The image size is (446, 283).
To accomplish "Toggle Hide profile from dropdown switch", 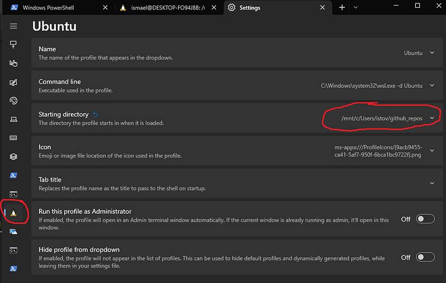I will point(425,257).
